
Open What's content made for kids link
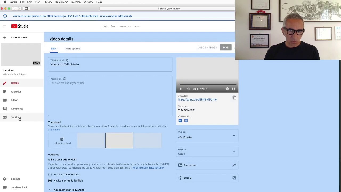pyautogui.click(x=148, y=168)
